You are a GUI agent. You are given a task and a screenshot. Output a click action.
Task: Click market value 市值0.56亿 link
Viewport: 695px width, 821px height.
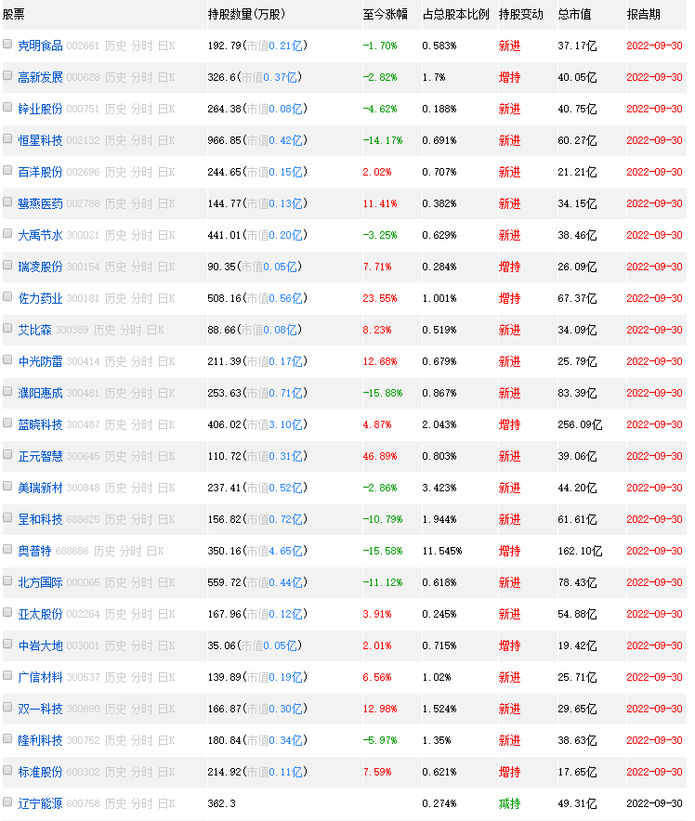[274, 298]
